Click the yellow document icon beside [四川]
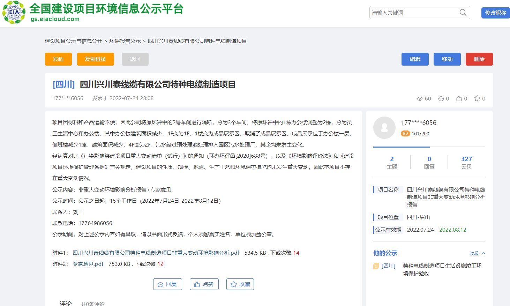The height and width of the screenshot is (306, 510). [376, 266]
